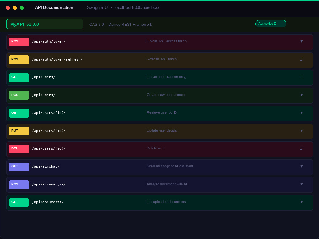This screenshot has height=239, width=319.
Task: Click the List uploaded documents description
Action: [x=166, y=202]
